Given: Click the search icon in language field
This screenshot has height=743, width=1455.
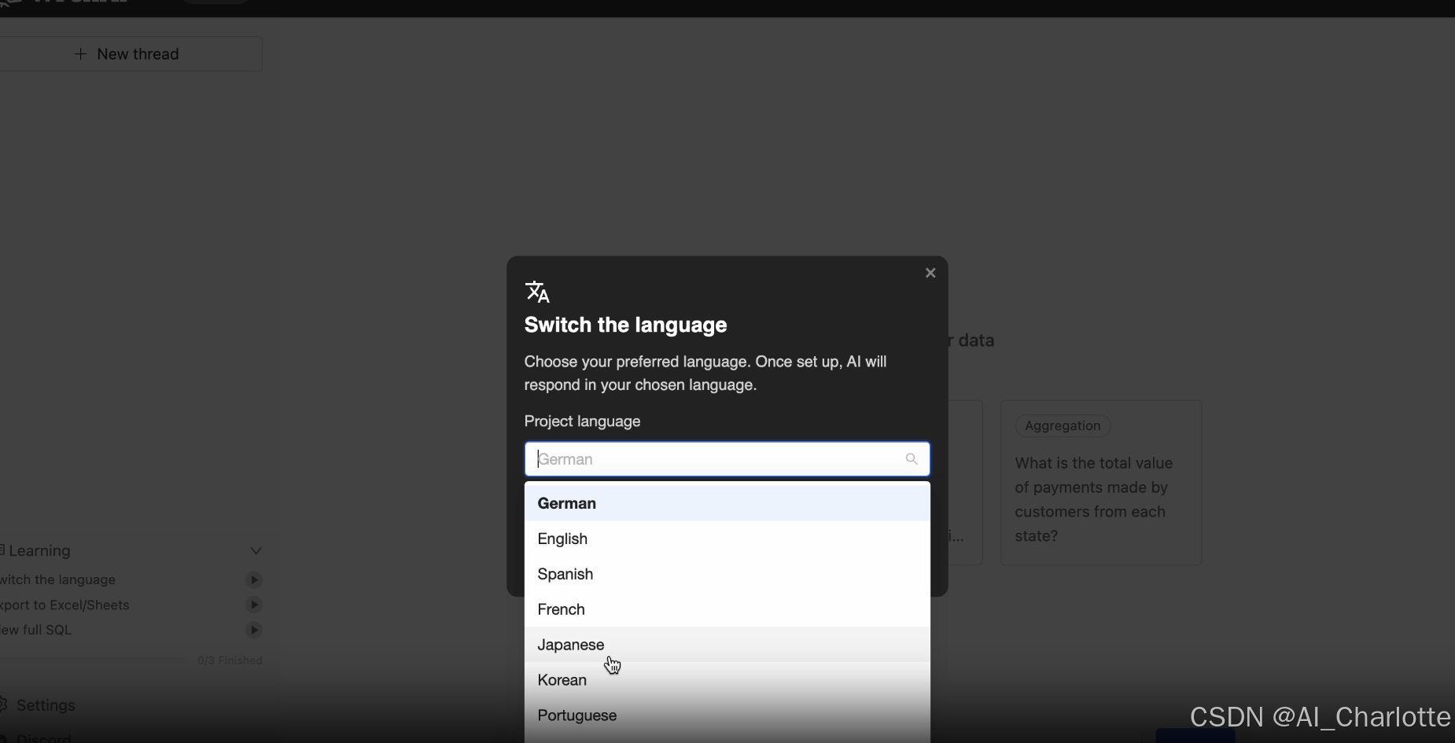Looking at the screenshot, I should [912, 459].
